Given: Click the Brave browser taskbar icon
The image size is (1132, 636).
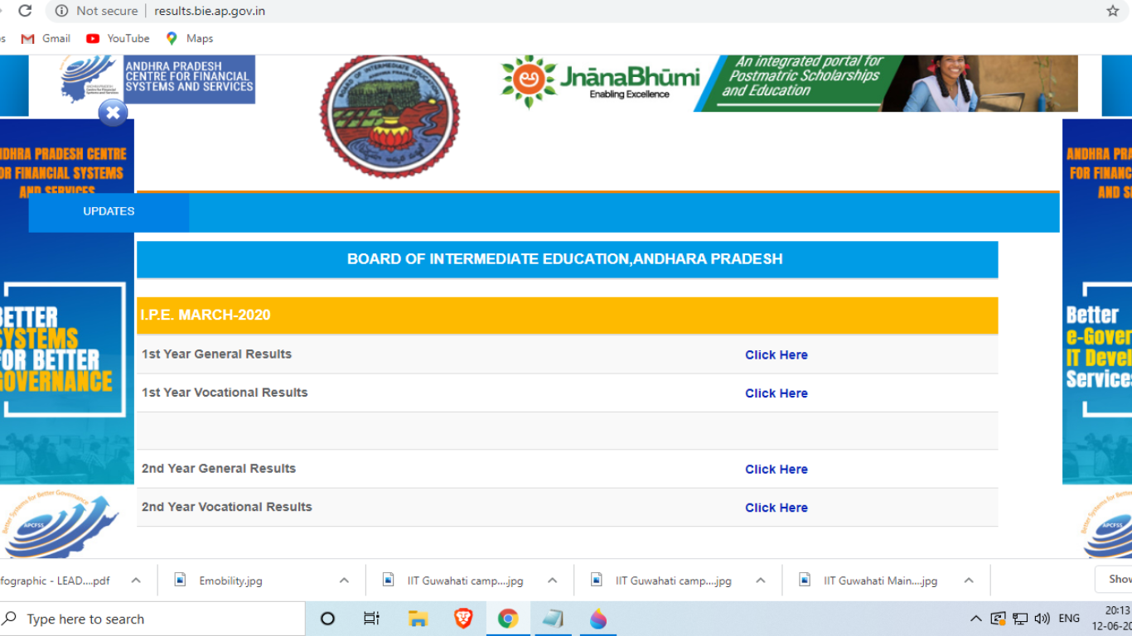Looking at the screenshot, I should pos(463,619).
